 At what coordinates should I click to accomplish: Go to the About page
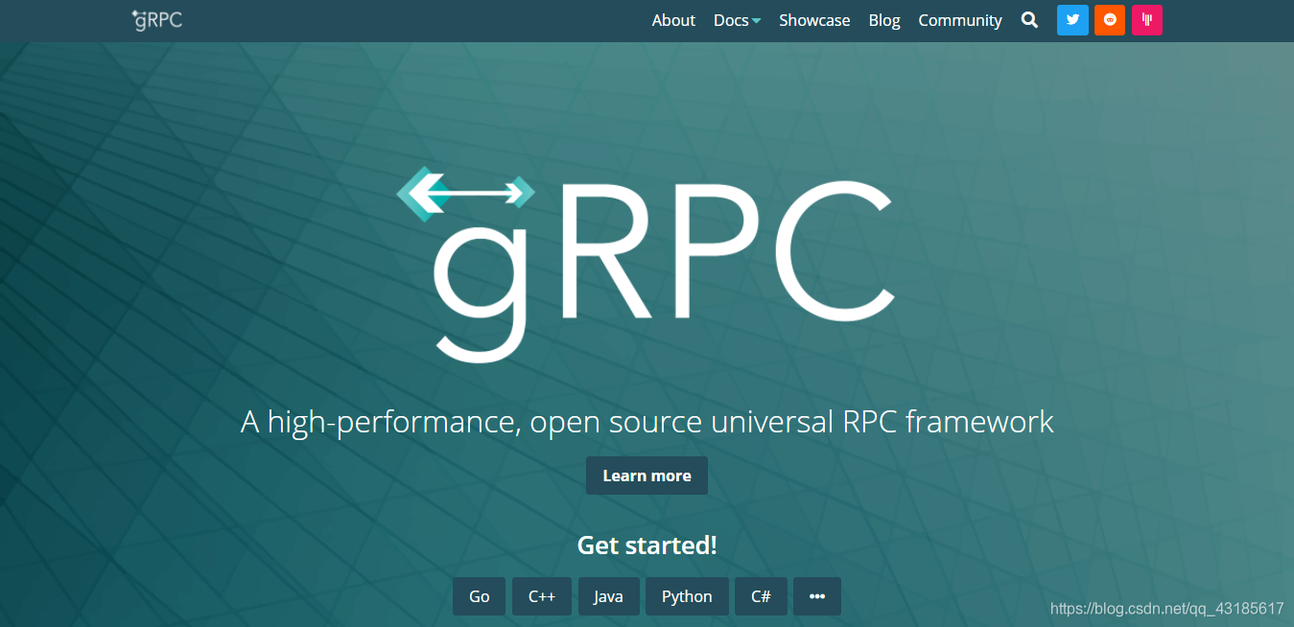[x=673, y=20]
